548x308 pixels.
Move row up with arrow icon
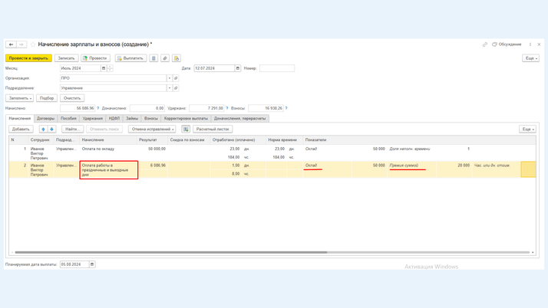click(x=43, y=129)
